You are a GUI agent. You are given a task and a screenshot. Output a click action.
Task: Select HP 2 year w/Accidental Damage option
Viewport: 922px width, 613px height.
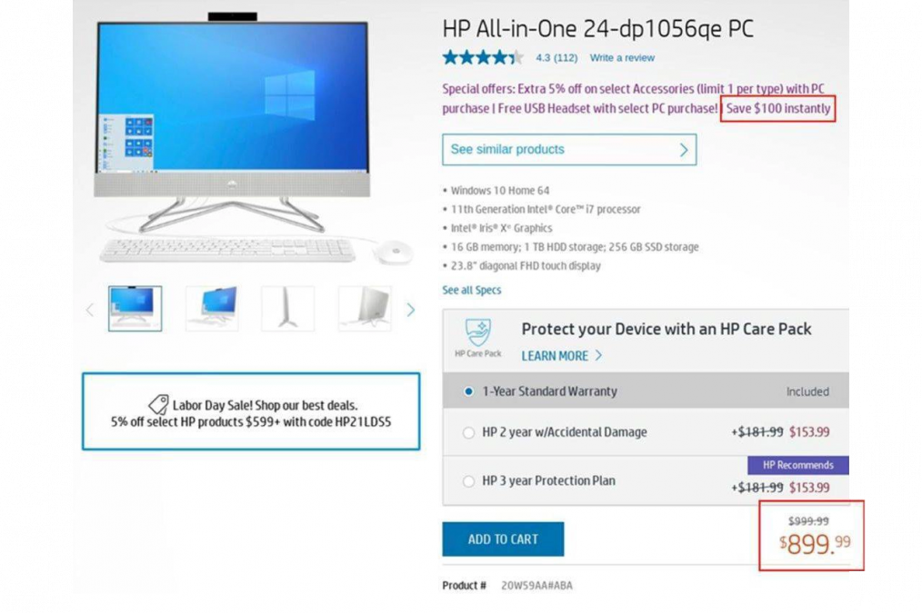click(468, 433)
